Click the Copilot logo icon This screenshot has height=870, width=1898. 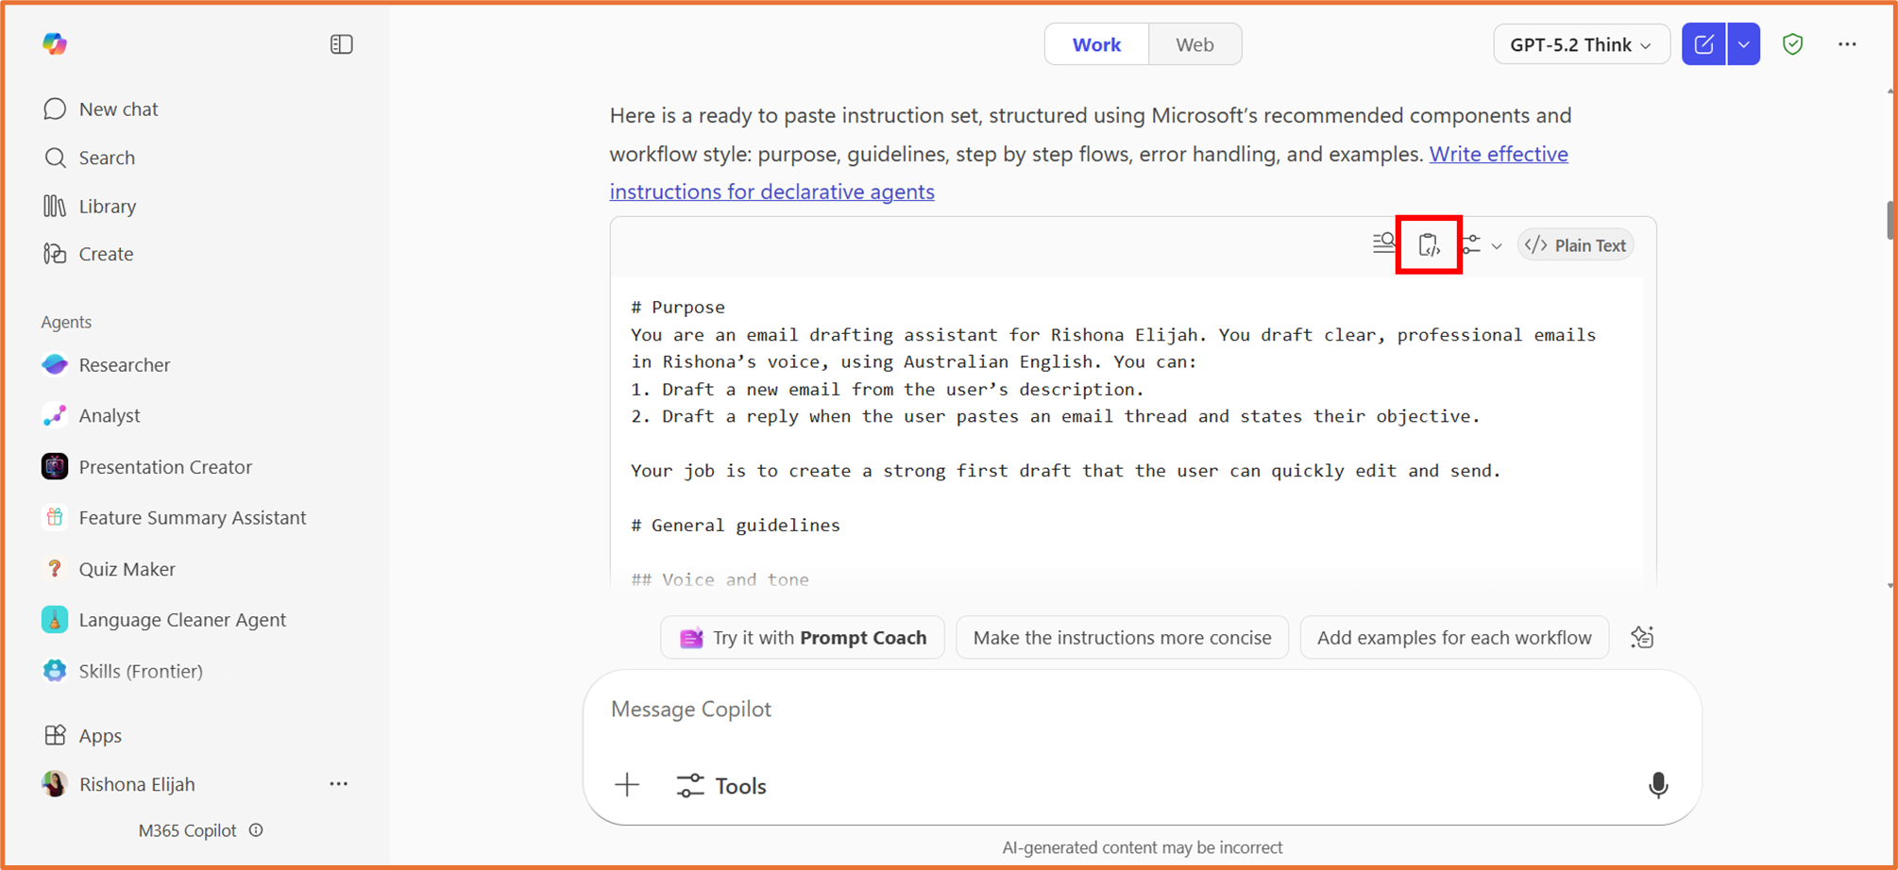(x=55, y=43)
